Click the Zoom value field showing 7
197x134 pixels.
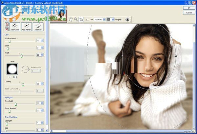point(38,48)
